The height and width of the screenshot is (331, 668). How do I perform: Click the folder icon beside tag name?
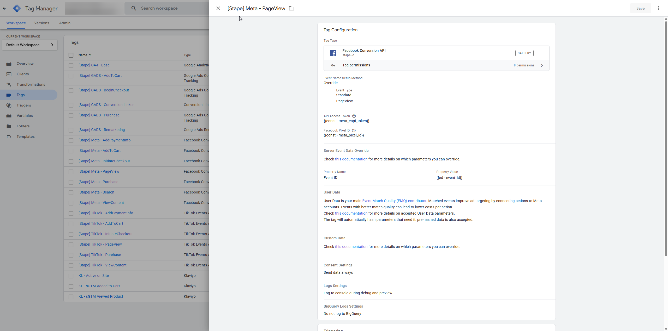point(291,8)
